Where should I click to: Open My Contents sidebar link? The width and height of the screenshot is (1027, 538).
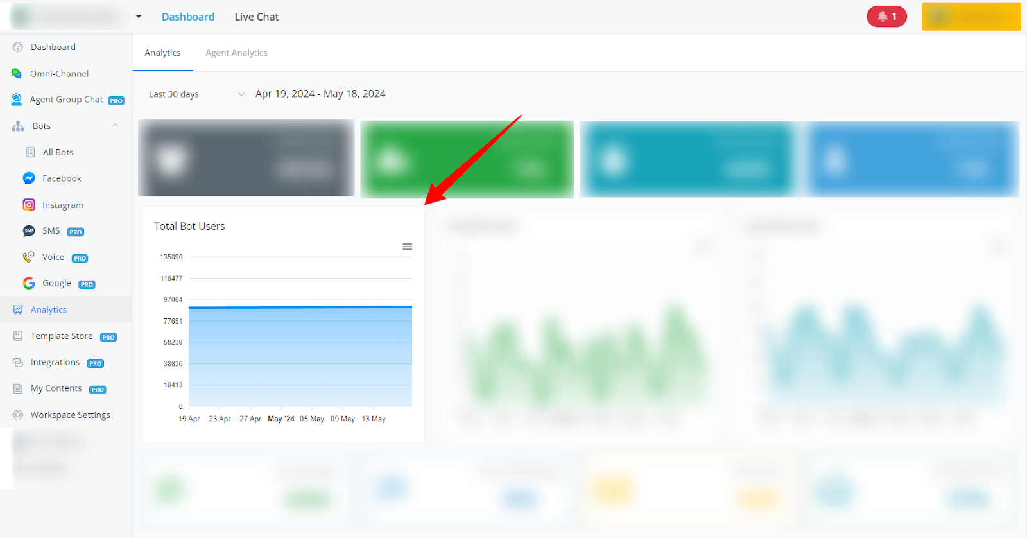tap(56, 388)
